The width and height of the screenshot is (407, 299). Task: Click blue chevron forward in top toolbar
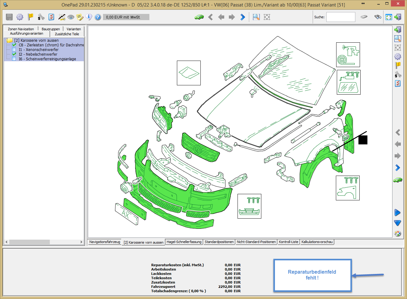click(x=243, y=17)
